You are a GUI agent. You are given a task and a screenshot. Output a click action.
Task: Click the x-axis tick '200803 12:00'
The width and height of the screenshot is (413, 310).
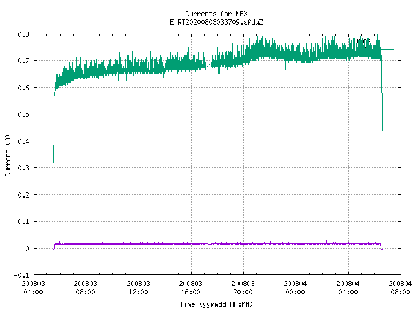[x=138, y=288]
